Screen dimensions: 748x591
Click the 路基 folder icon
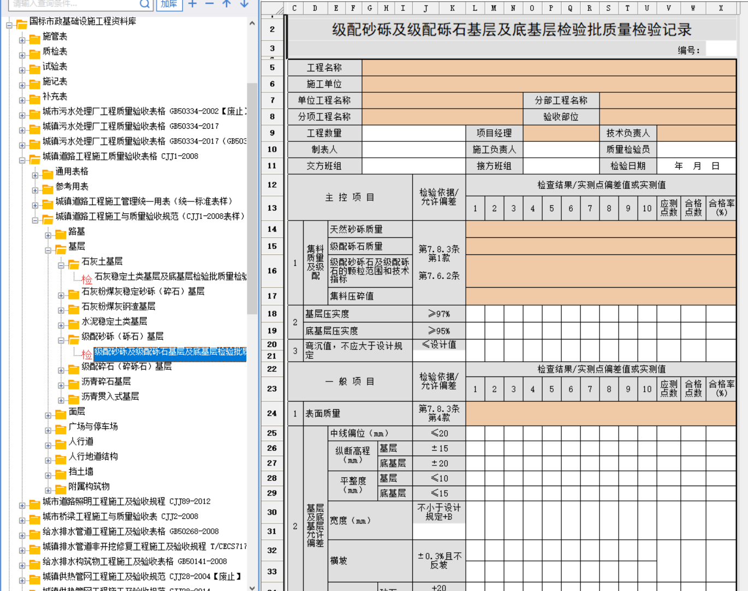pos(61,234)
